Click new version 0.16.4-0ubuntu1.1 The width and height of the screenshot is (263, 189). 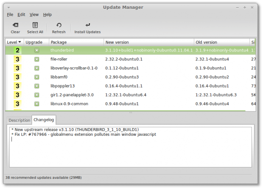124,86
